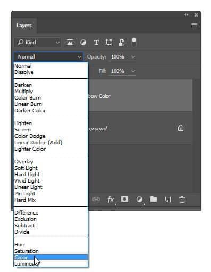
Task: Choose Luminosity blend mode
Action: (x=27, y=264)
